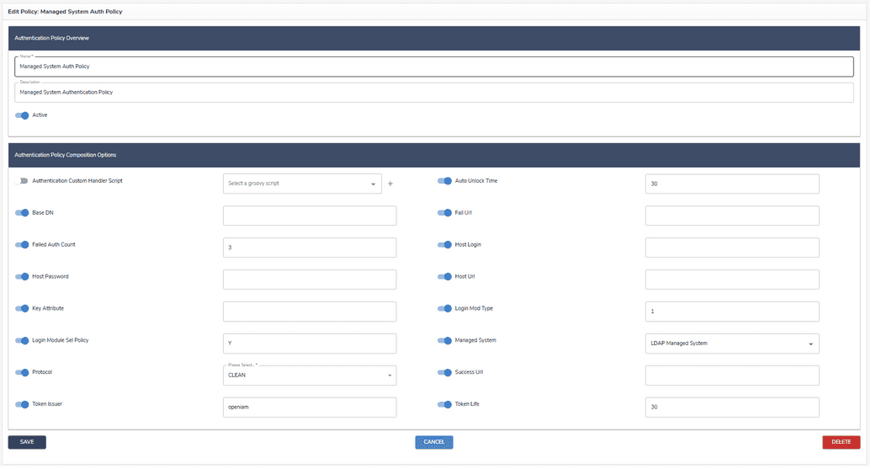Click the red DELETE button
Viewport: 871px width, 469px height.
coord(841,442)
